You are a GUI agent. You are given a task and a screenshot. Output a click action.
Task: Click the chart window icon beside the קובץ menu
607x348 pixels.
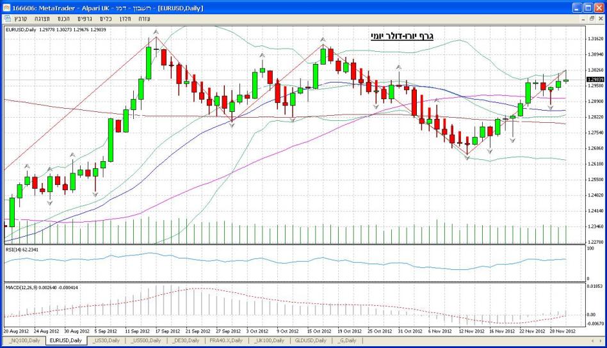coord(6,19)
